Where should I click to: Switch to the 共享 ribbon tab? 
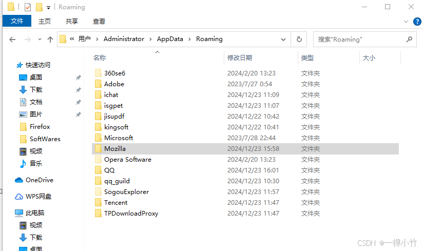point(72,21)
